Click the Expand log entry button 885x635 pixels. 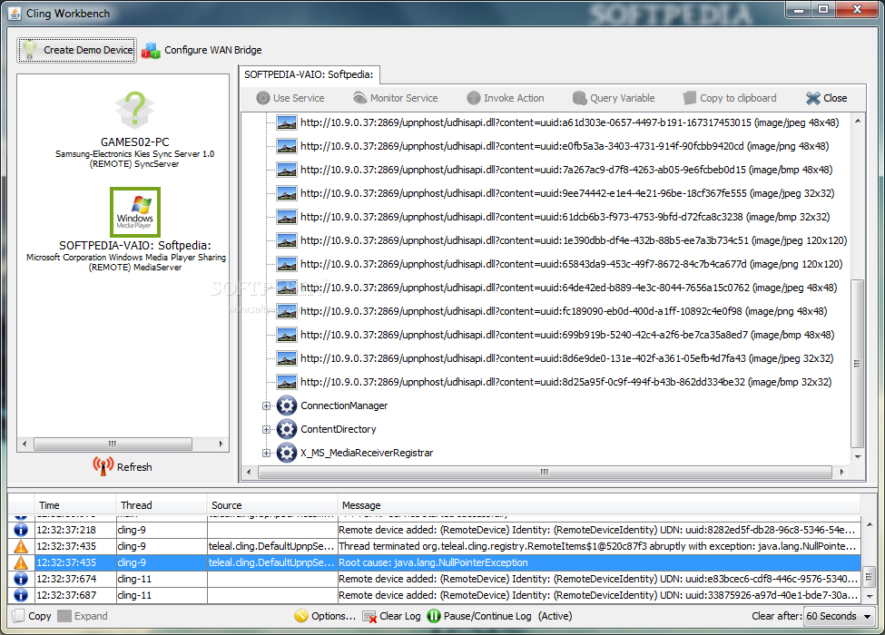pyautogui.click(x=83, y=616)
